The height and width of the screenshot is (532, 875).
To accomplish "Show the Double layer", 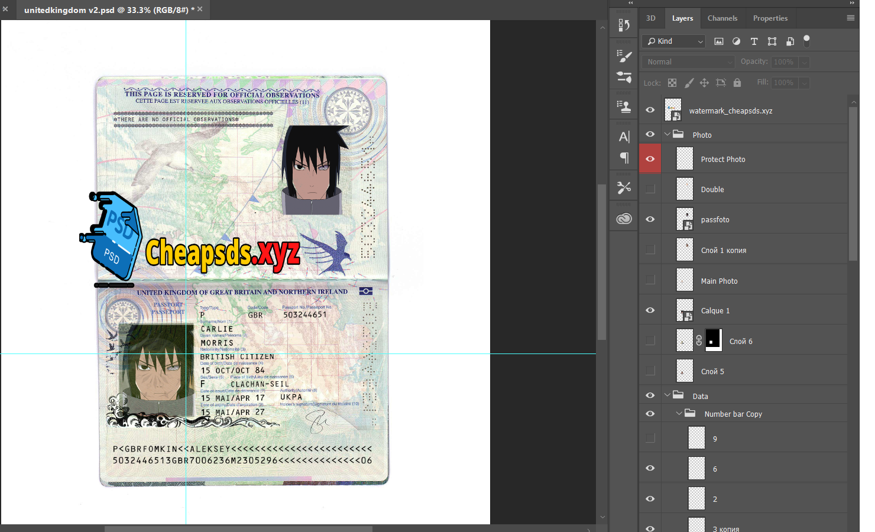I will pyautogui.click(x=650, y=189).
